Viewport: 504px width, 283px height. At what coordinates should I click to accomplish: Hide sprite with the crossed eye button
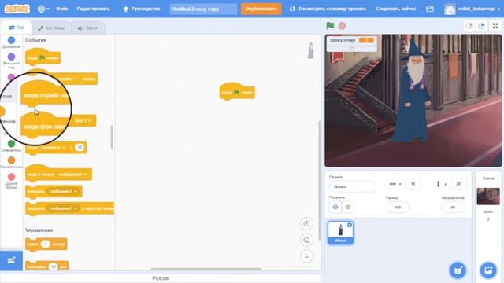tap(348, 207)
